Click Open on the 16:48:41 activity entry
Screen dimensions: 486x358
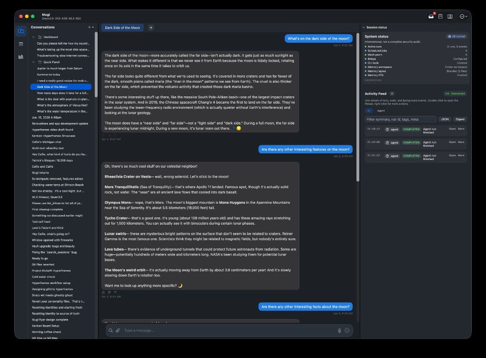pyautogui.click(x=452, y=129)
